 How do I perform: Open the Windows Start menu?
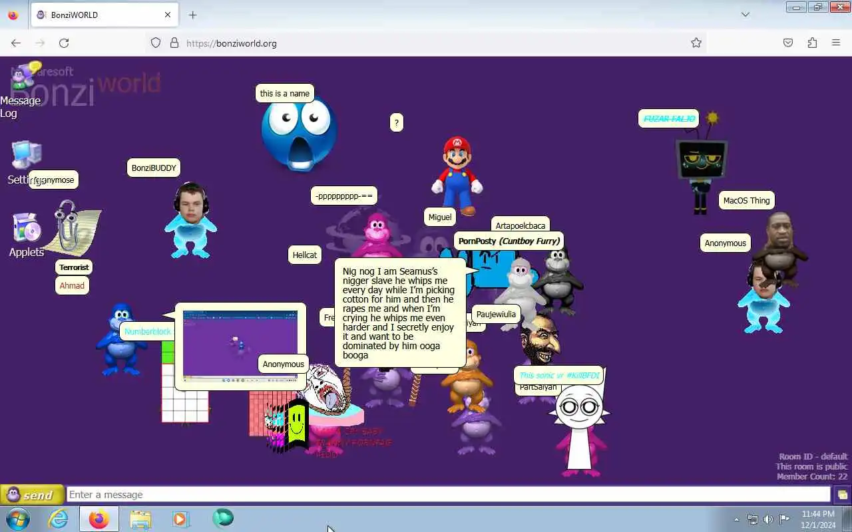click(17, 519)
